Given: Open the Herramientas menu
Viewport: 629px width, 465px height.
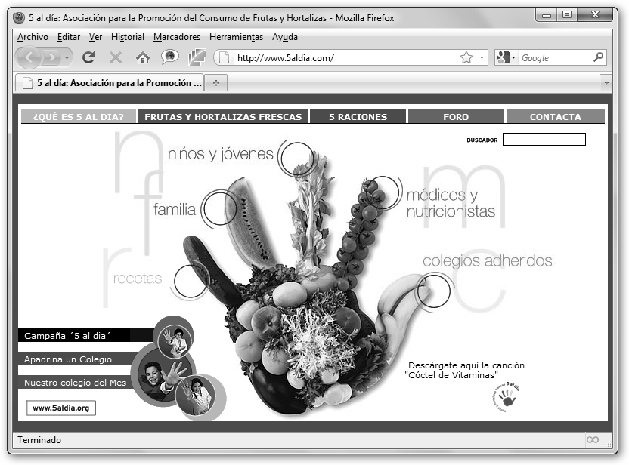Looking at the screenshot, I should tap(236, 36).
